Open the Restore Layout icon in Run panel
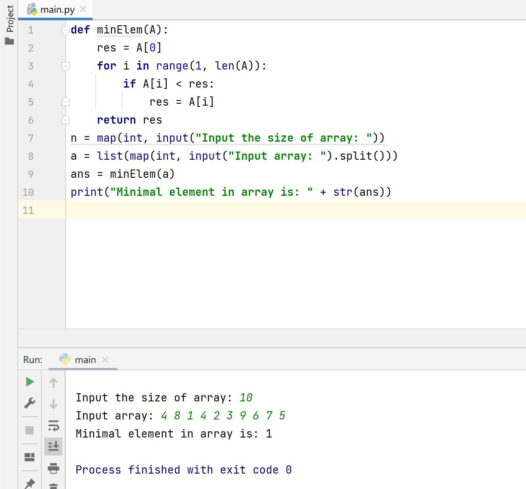The image size is (526, 489). pos(30,457)
